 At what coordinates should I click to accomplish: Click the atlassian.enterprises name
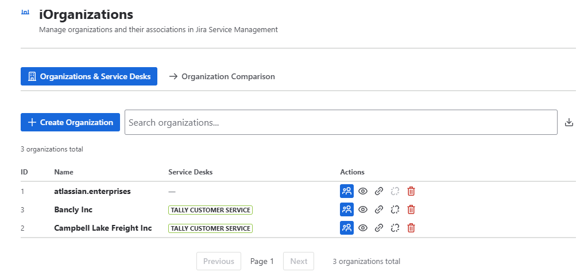92,191
